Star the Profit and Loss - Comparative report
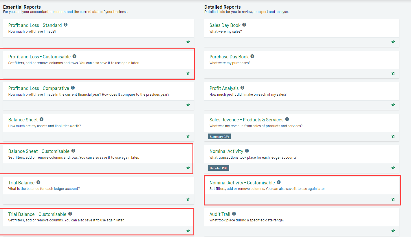This screenshot has height=237, width=411. (x=188, y=105)
